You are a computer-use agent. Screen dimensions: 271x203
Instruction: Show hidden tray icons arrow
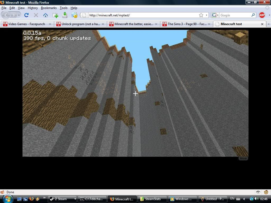pos(244,199)
